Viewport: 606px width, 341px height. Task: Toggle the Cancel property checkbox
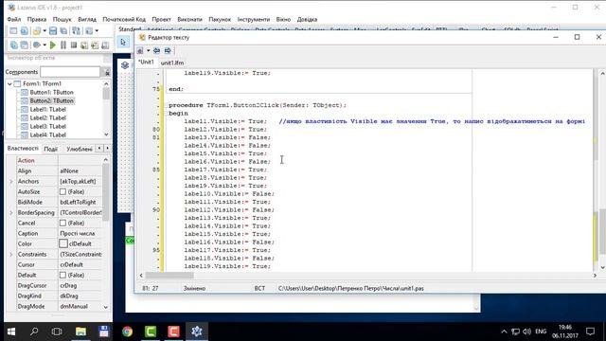tap(62, 224)
